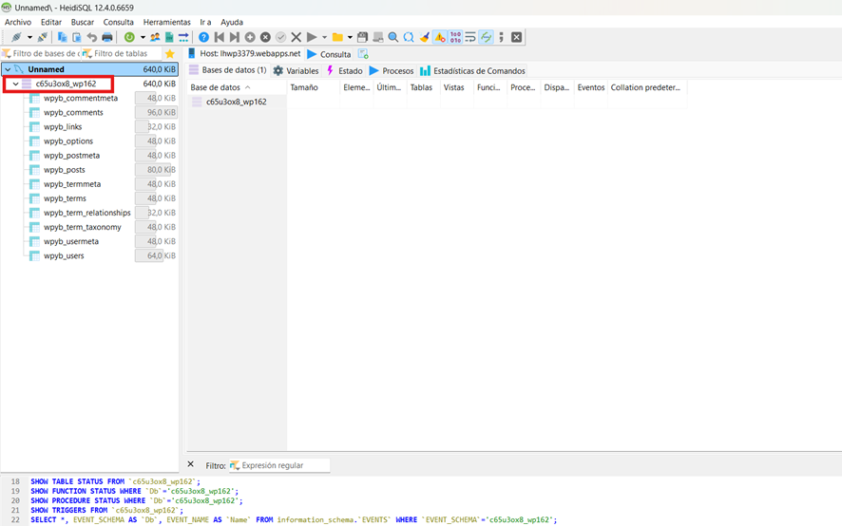
Task: Open the Archivo menu
Action: (18, 22)
